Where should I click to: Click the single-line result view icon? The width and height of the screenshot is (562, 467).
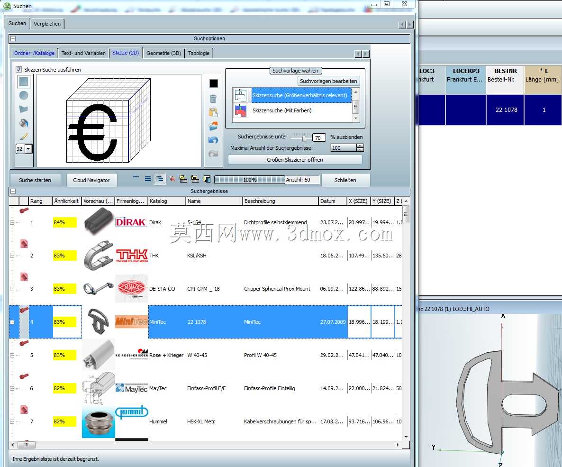(x=136, y=177)
